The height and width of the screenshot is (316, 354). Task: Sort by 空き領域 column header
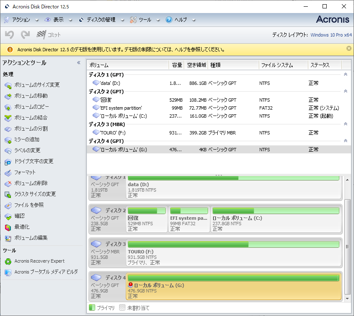196,65
